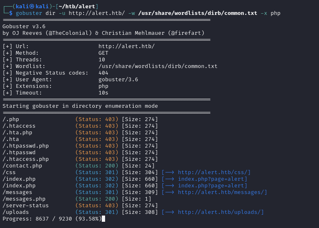Select the /contact.php result entry
Image resolution: width=319 pixels, height=228 pixels.
tap(22, 166)
